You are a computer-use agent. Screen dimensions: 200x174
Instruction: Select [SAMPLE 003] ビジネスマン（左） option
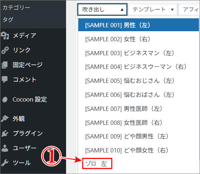[x=139, y=53]
